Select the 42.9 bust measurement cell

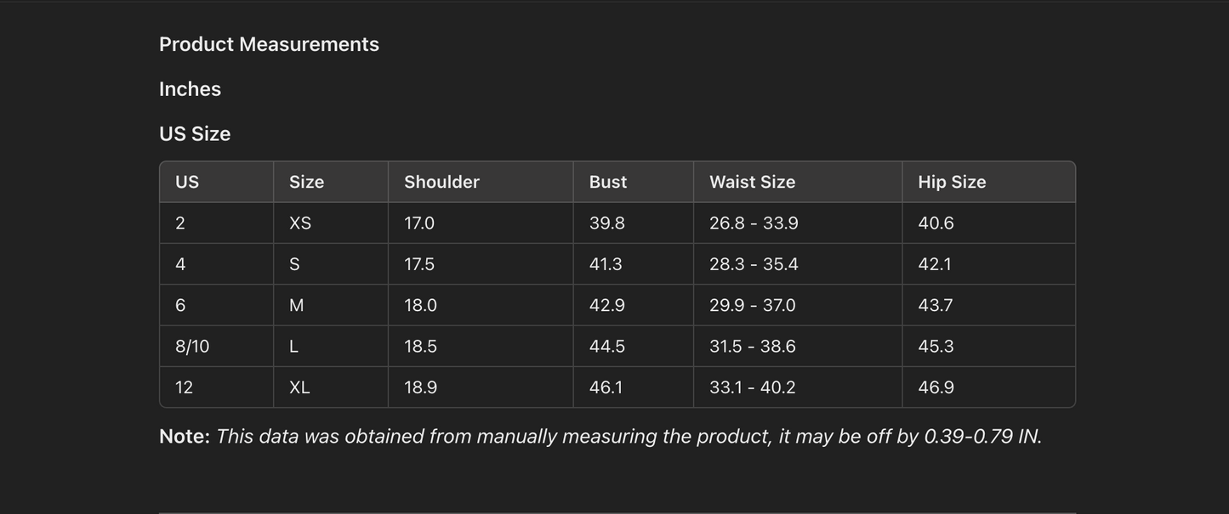[606, 305]
